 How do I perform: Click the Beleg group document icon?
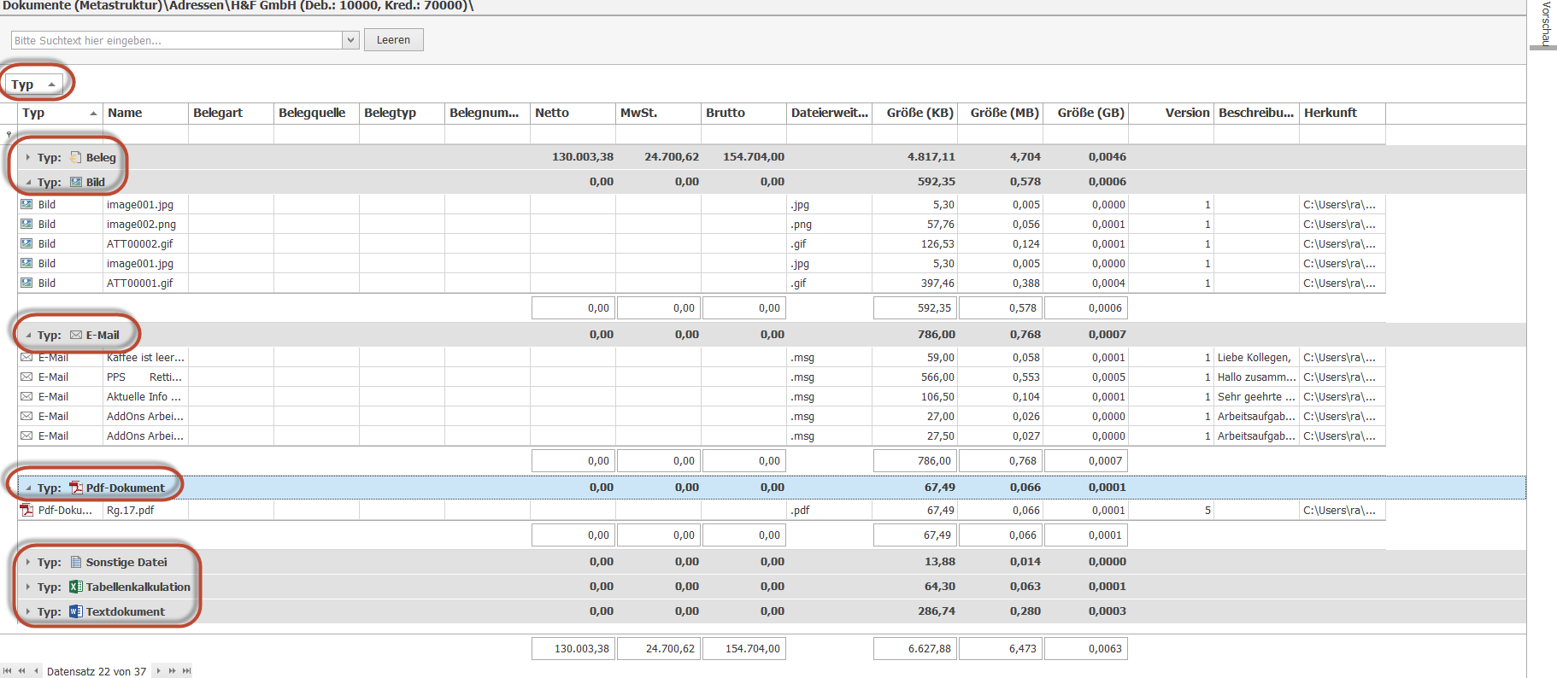click(76, 157)
